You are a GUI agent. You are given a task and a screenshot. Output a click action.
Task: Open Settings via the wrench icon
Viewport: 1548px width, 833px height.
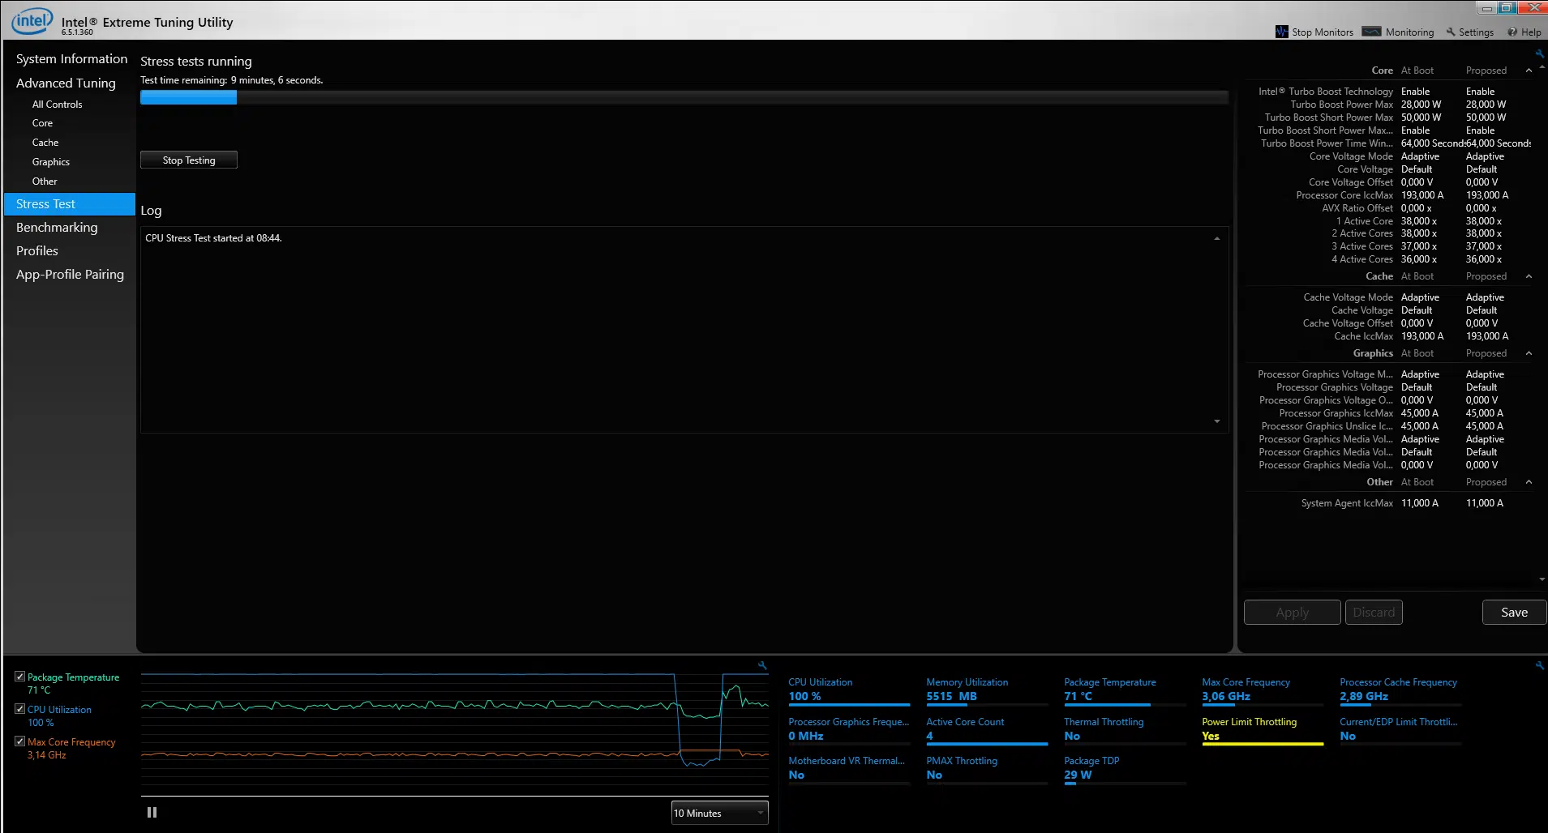click(1451, 32)
